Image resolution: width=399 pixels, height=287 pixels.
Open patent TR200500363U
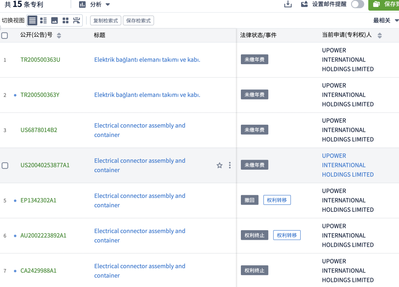tap(40, 60)
